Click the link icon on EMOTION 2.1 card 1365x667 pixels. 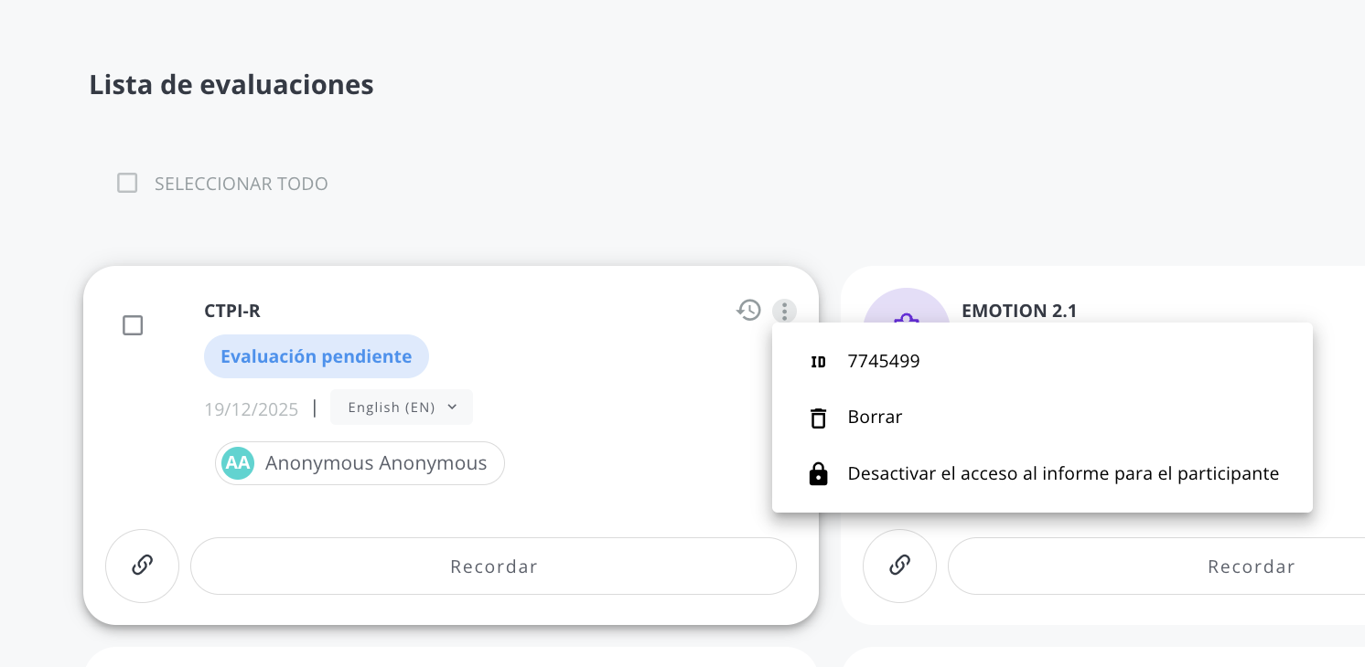899,566
